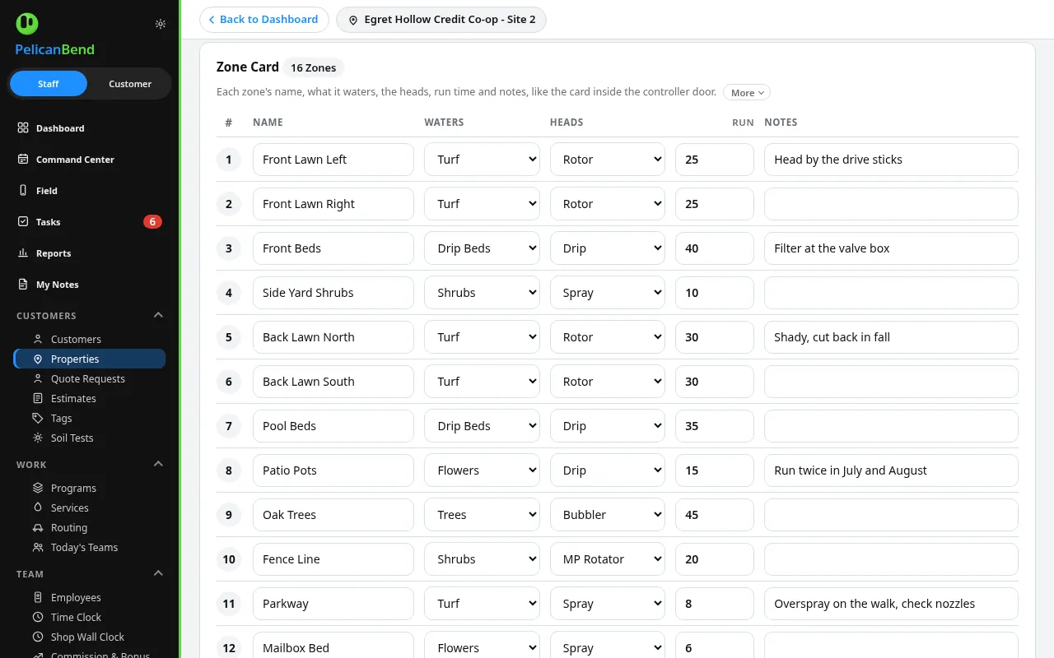
Task: Expand the More description toggle
Action: [x=747, y=93]
